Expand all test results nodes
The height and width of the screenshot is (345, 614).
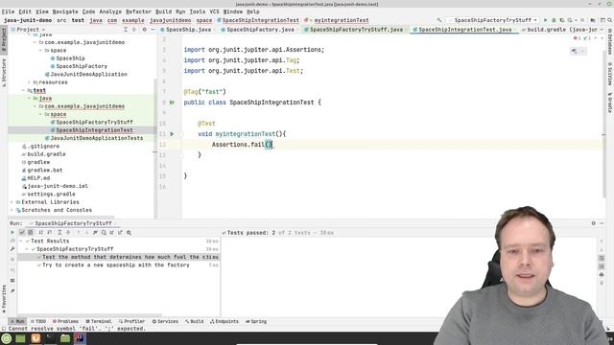click(59, 232)
